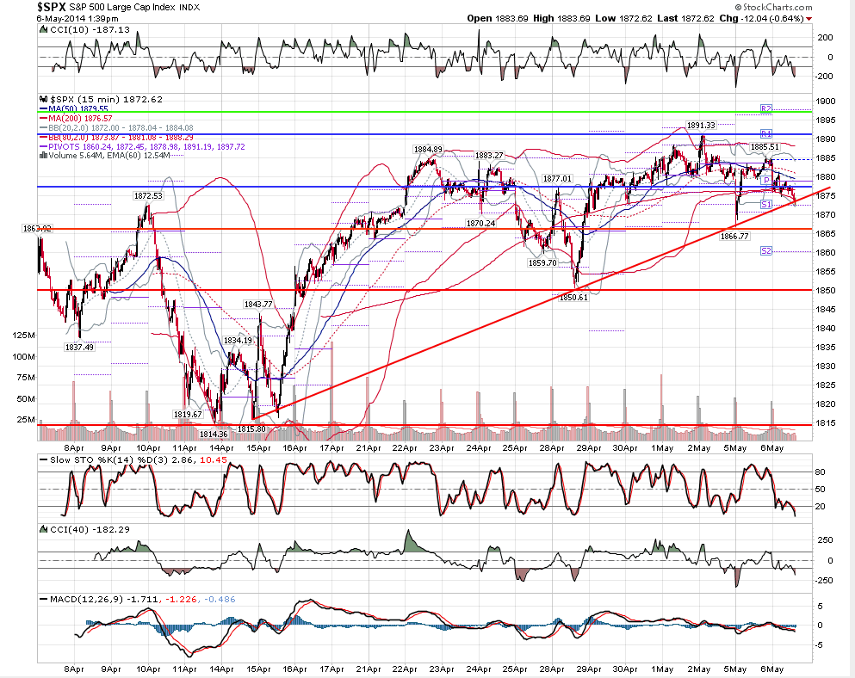The height and width of the screenshot is (678, 855).
Task: Select the S1 pivot marker
Action: tap(766, 205)
